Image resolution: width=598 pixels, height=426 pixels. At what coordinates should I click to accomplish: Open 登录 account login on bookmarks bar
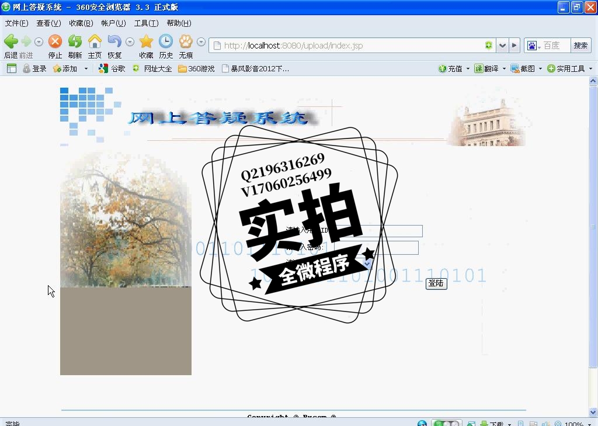[34, 68]
